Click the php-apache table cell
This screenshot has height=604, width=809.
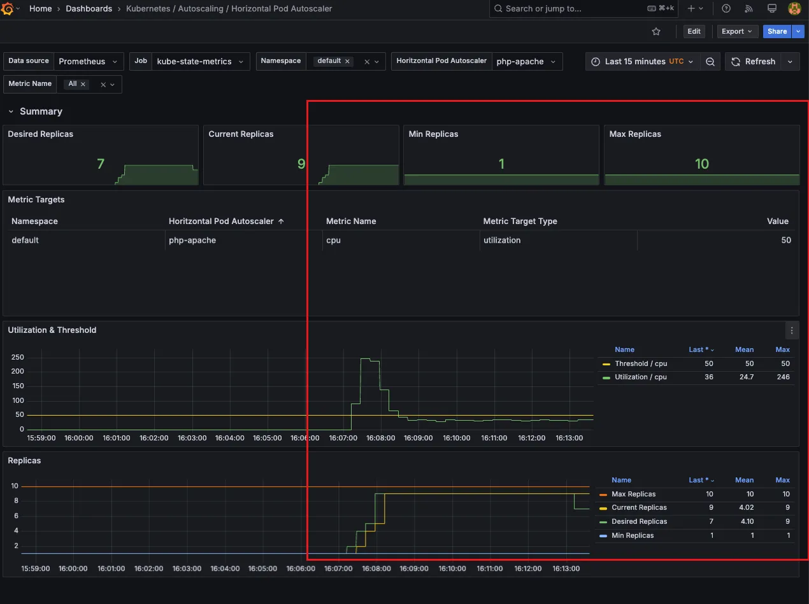pos(243,240)
